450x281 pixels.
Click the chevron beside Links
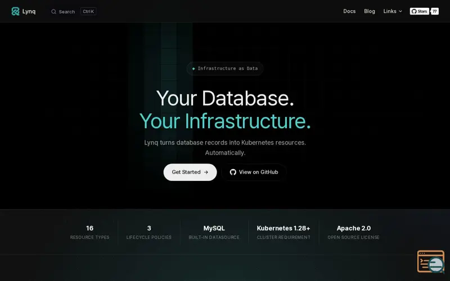(400, 11)
